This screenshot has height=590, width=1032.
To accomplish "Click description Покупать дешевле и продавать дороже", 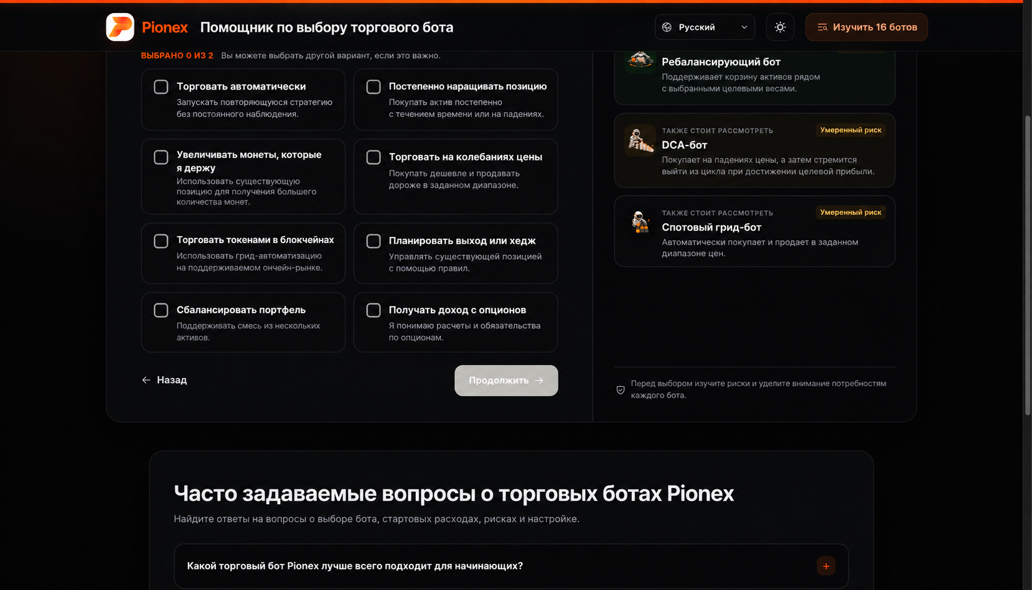I will (x=454, y=179).
